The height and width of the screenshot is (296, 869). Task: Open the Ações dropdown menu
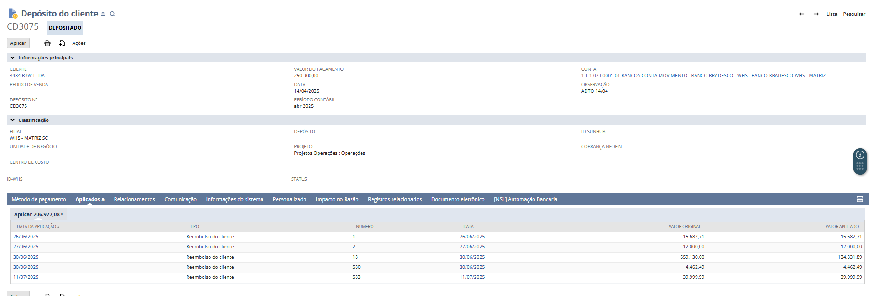(x=79, y=43)
